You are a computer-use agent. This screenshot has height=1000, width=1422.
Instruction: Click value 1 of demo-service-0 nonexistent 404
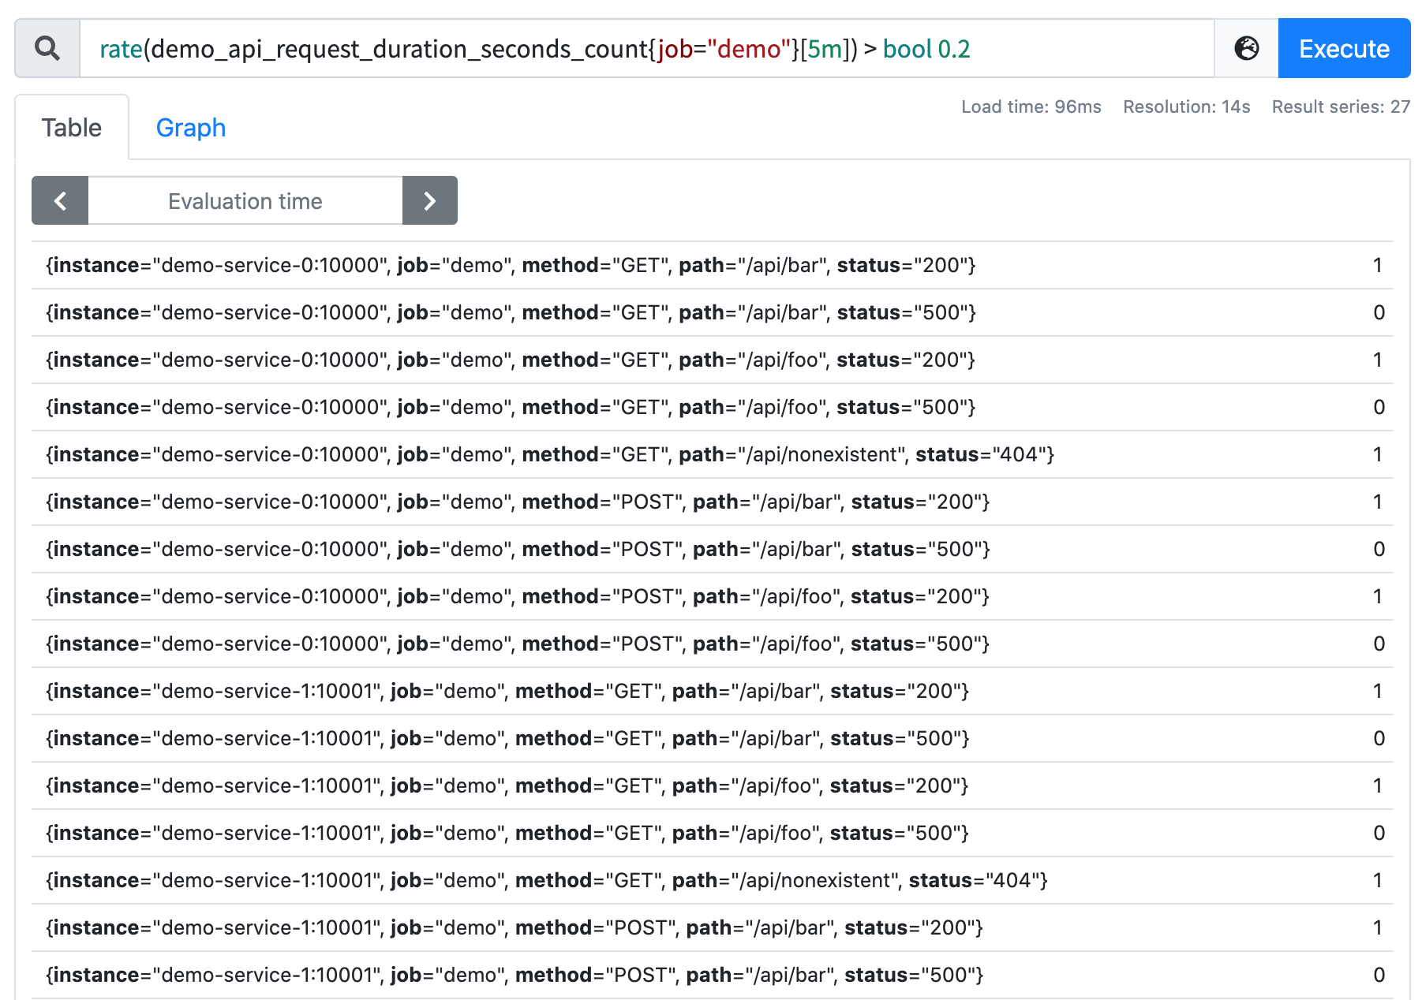(1378, 454)
